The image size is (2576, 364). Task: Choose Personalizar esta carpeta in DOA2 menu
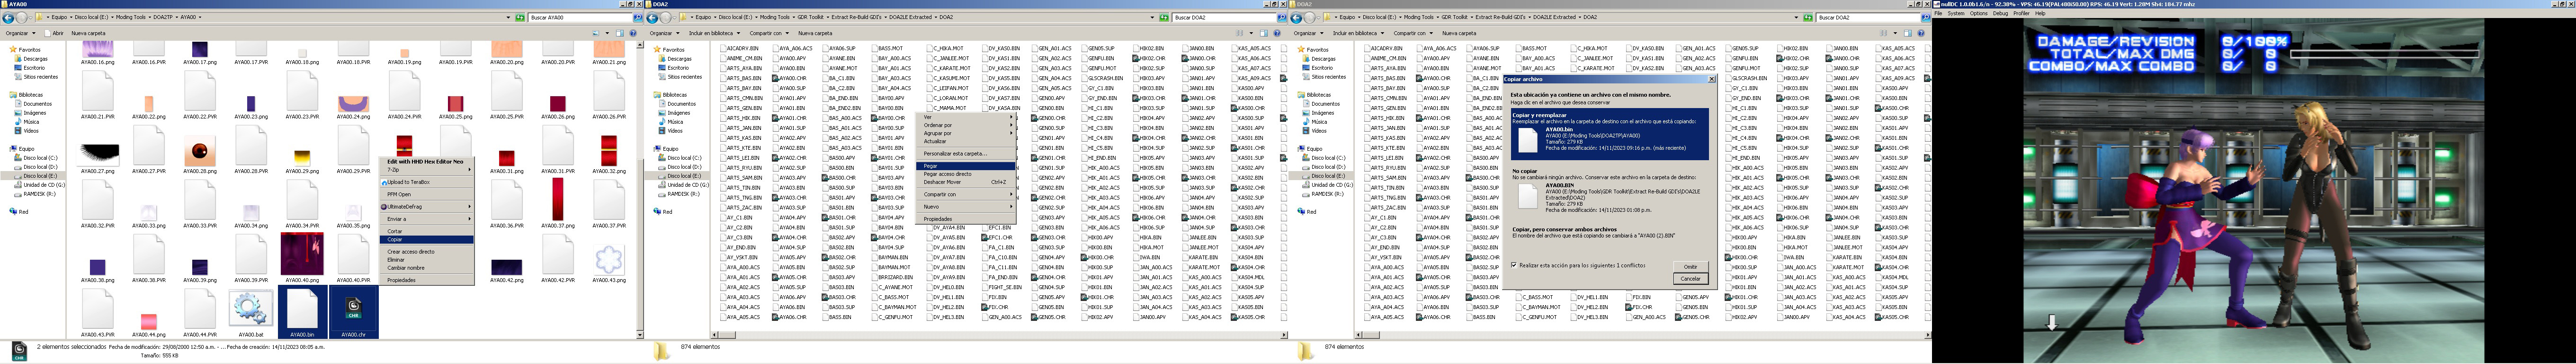[x=965, y=154]
